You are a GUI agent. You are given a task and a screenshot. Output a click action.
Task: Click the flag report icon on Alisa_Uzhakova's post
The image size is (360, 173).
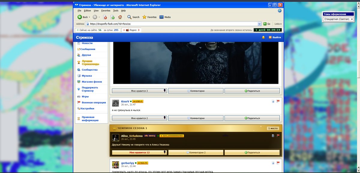(x=278, y=136)
